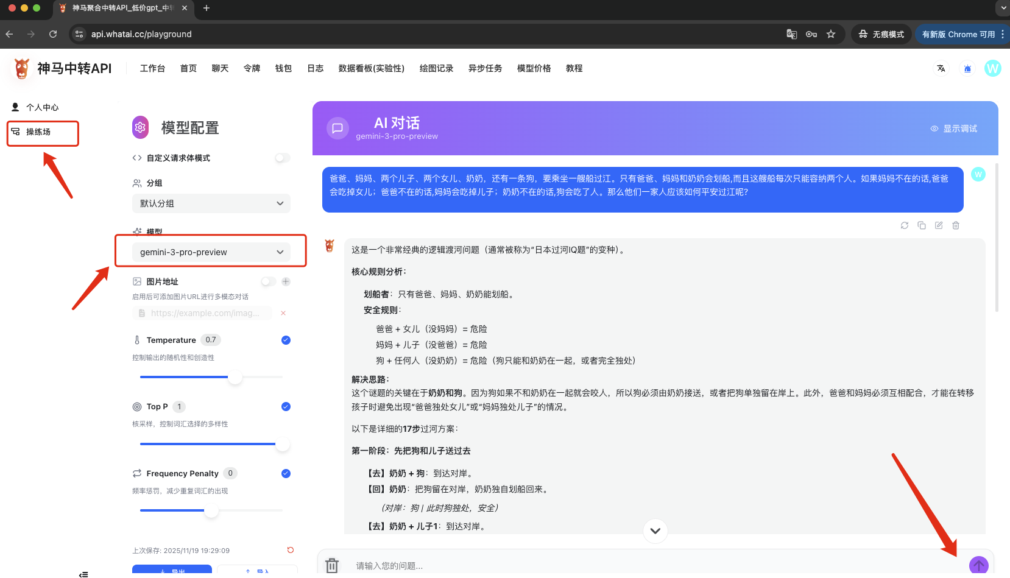The image size is (1010, 578).
Task: Click 无痕模式 incognito indicator
Action: click(x=881, y=34)
